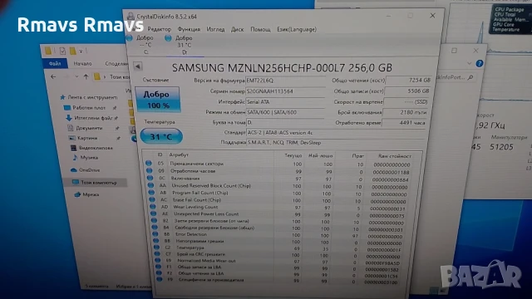532x299 pixels.
Task: Click the SAMSUNG MZNLN256HCHP-000L7 disk title
Action: [x=282, y=68]
